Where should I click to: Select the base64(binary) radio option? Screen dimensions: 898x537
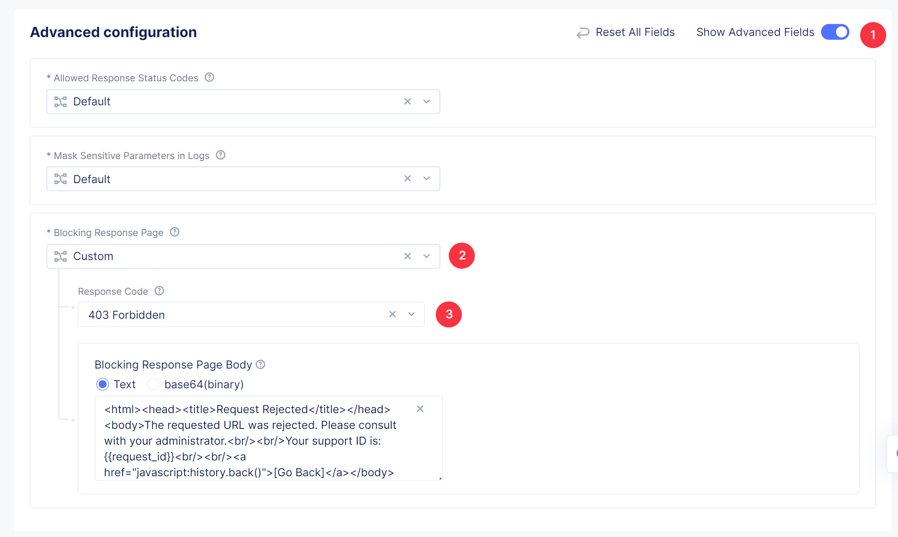coord(153,384)
